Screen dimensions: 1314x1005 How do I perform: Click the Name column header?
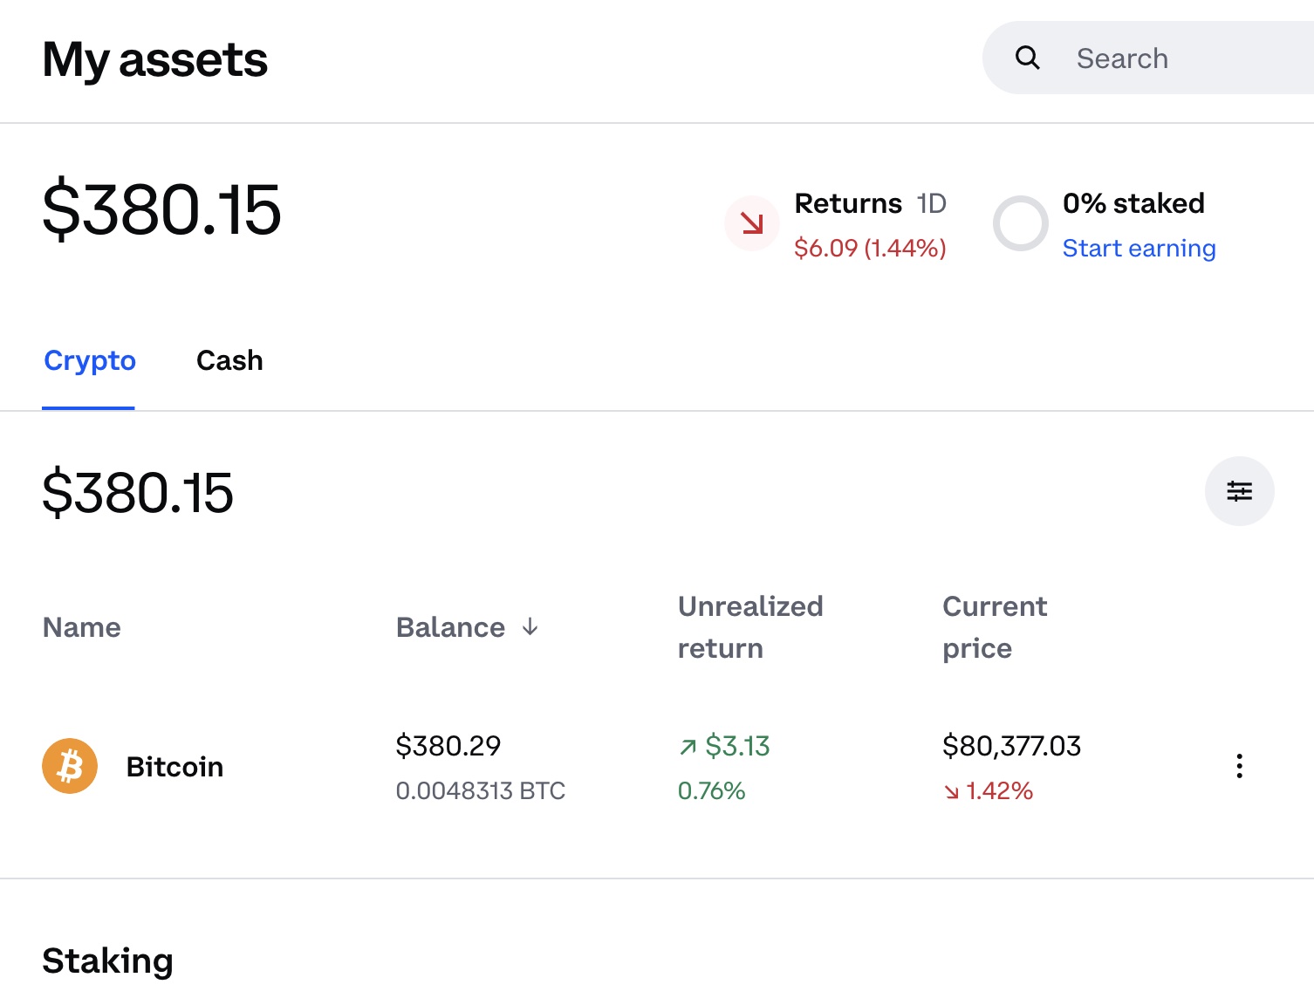[x=82, y=627]
